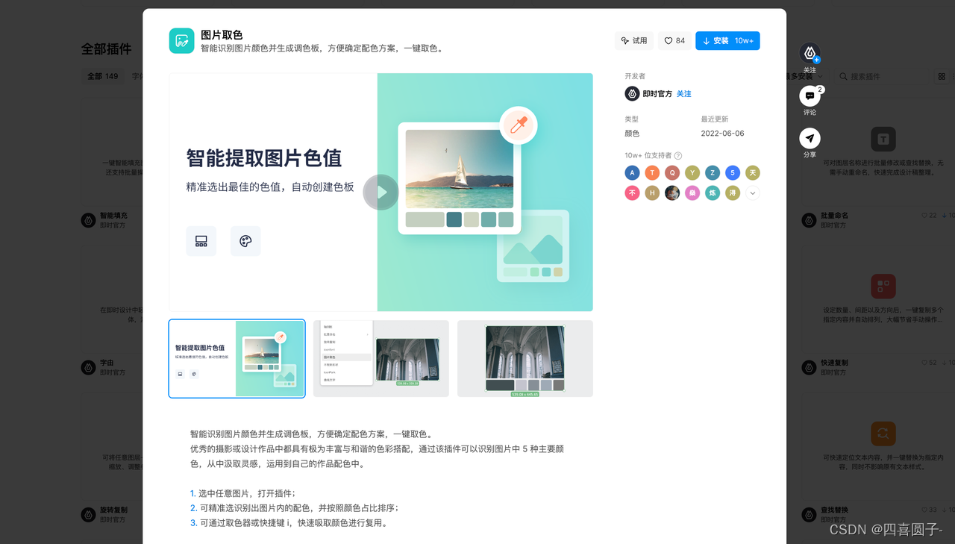Click the 图片取色 plugin logo icon

[x=181, y=41]
